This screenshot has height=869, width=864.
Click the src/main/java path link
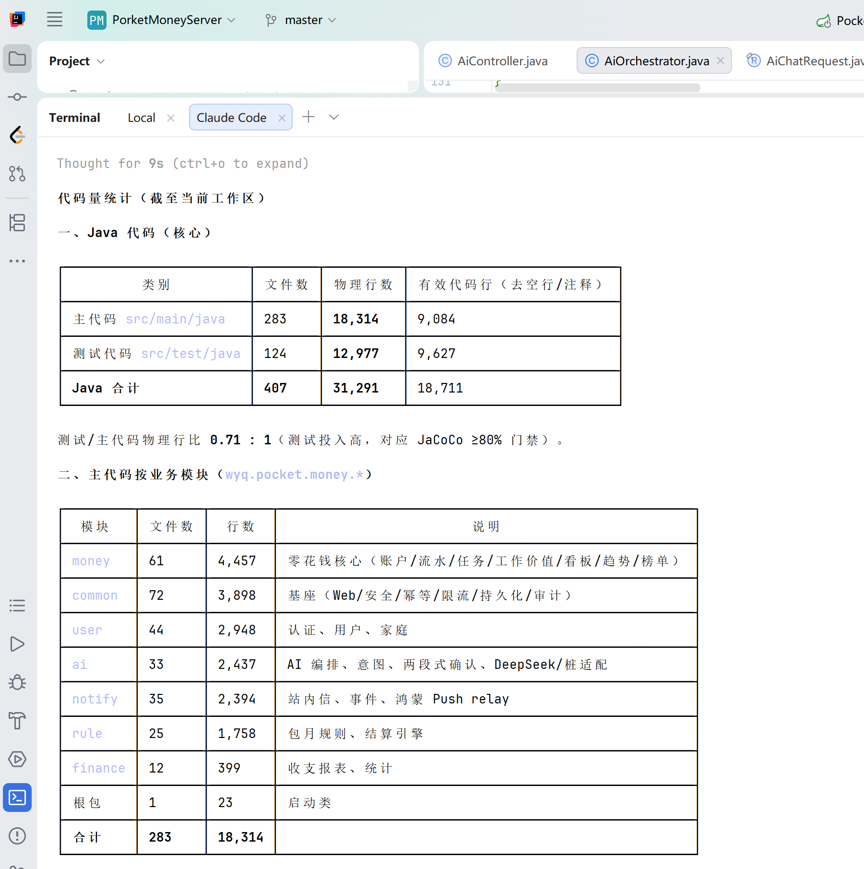(175, 319)
